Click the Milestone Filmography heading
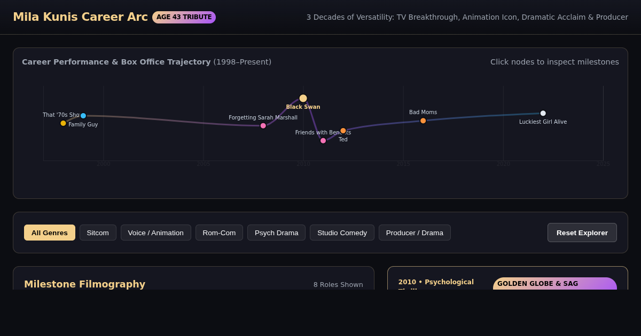Viewport: 641px width, 336px height. [84, 284]
